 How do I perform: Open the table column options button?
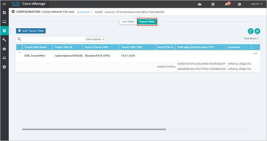(257, 31)
